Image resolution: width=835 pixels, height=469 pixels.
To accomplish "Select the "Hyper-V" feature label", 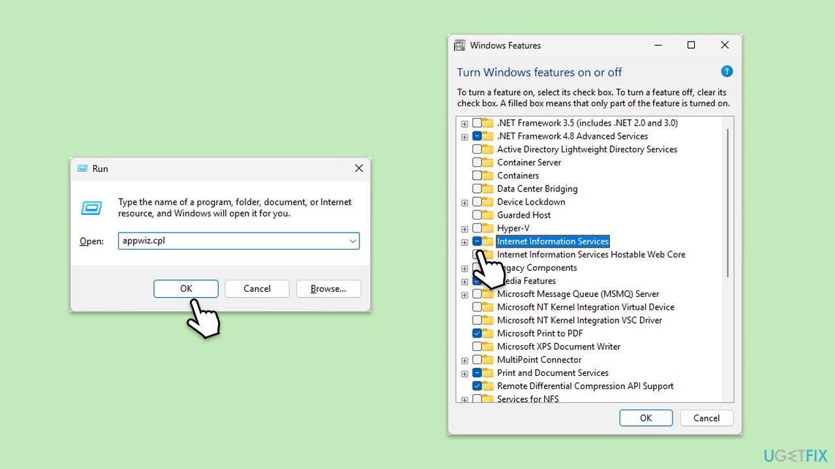I will click(513, 228).
